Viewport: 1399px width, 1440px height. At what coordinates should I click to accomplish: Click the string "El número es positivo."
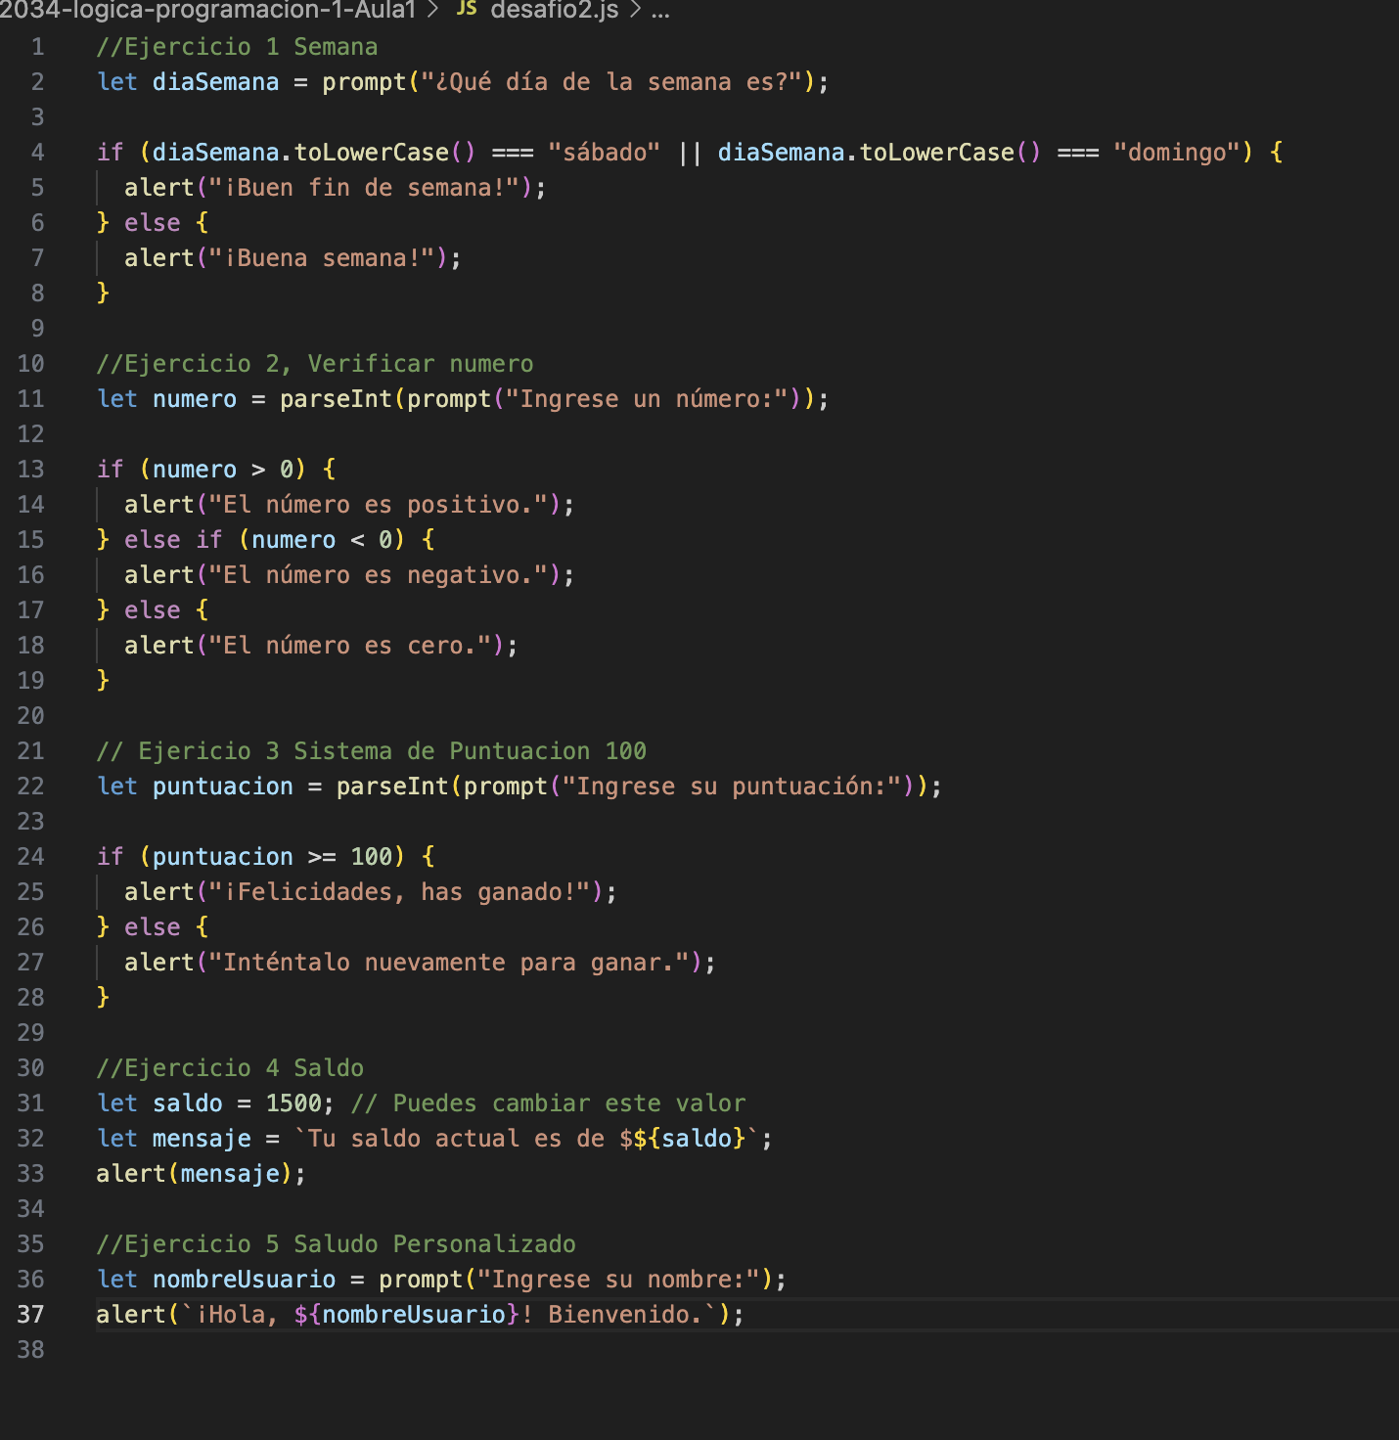[378, 505]
